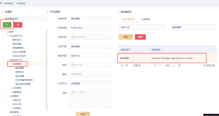This screenshot has height=116, width=219.
Task: Select 服务集群 under 应用管理 in tree
Action: tap(20, 68)
